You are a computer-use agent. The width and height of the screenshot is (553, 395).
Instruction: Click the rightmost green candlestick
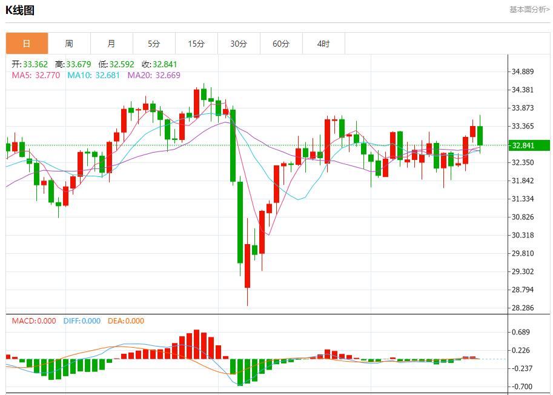[480, 136]
